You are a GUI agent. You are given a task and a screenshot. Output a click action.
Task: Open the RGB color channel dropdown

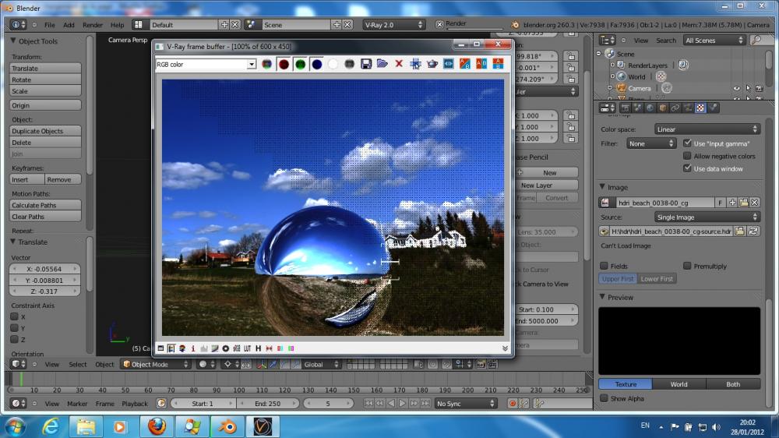pos(206,64)
